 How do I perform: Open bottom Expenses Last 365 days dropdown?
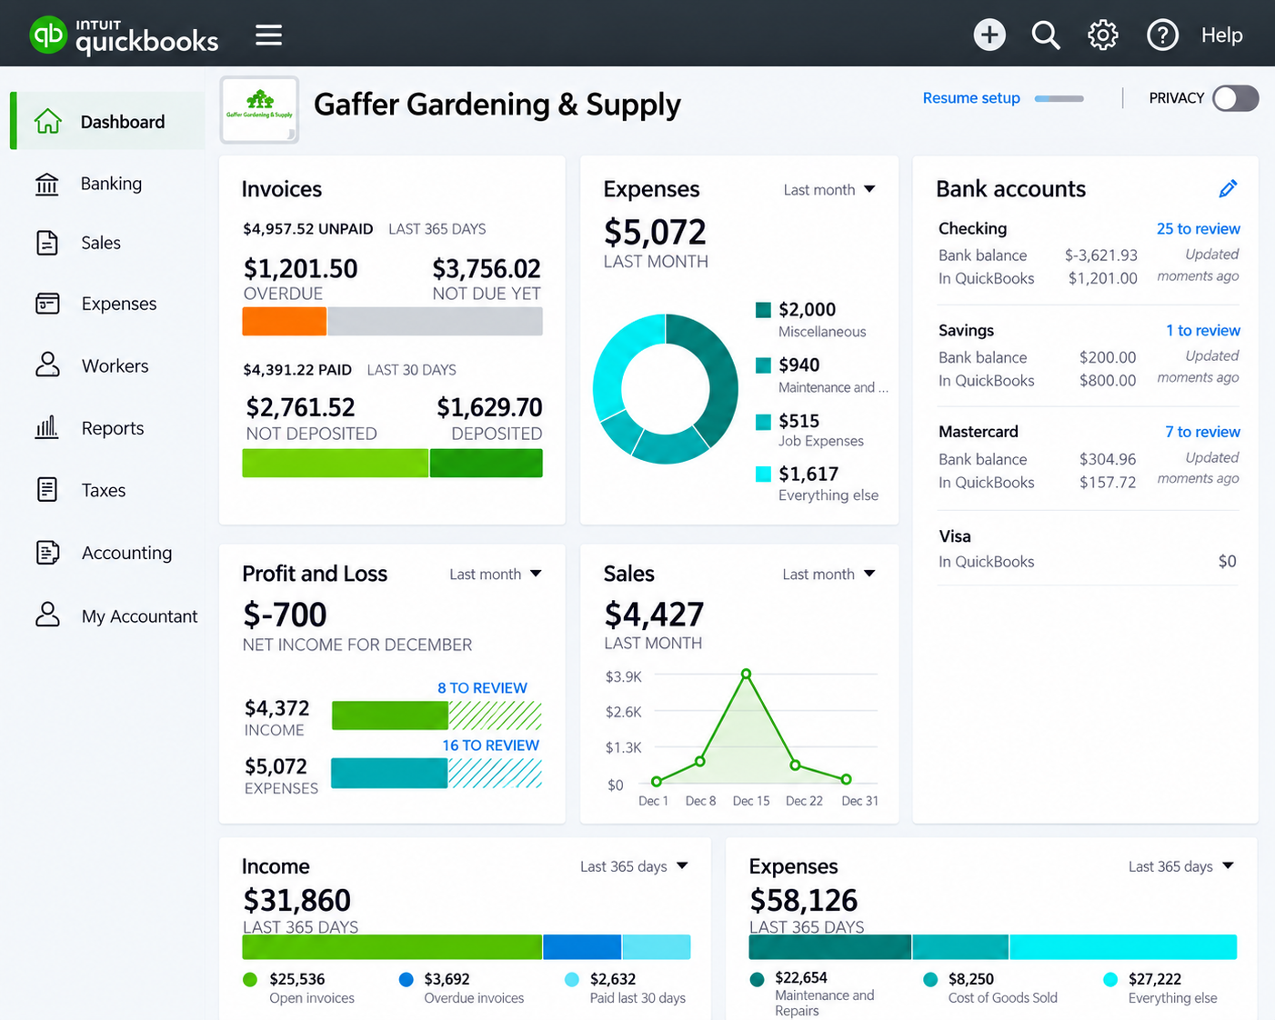[1181, 866]
